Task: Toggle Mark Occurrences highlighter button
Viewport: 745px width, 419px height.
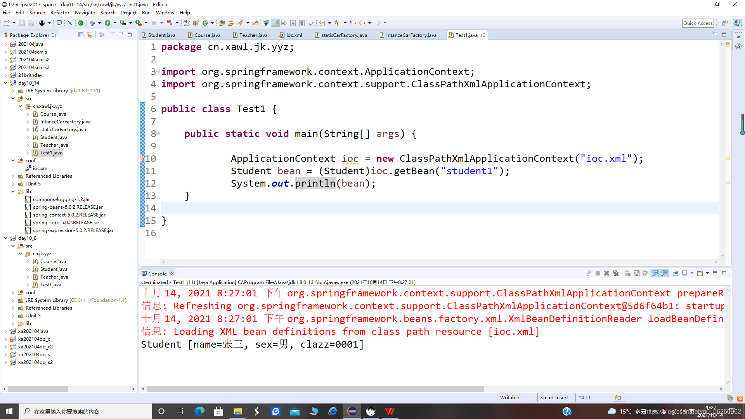Action: [x=275, y=23]
